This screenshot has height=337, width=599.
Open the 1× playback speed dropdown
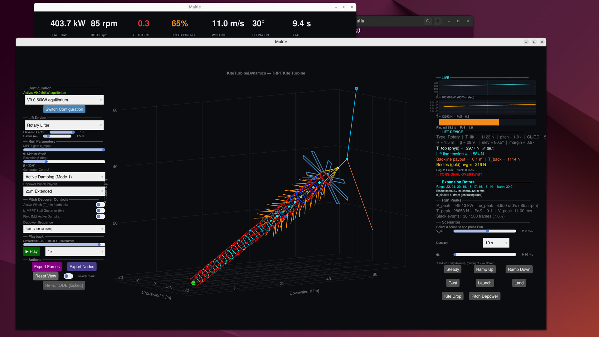coord(75,252)
